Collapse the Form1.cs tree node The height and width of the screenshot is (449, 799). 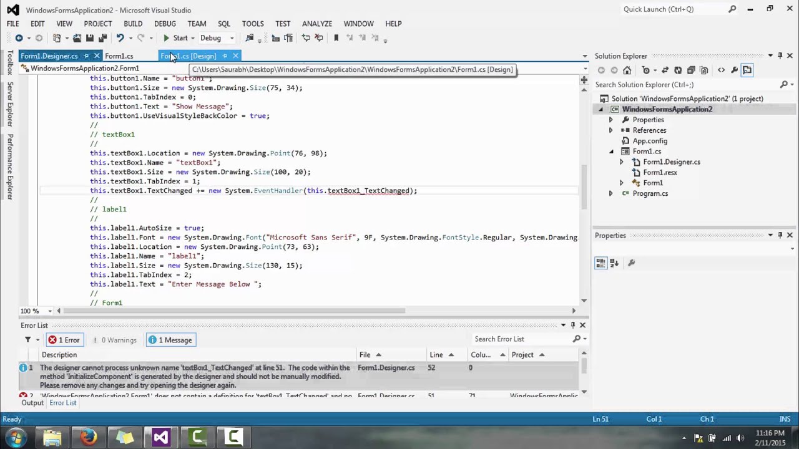click(x=611, y=152)
